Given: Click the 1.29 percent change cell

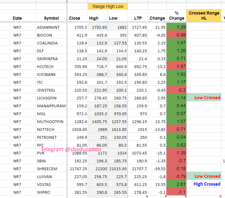Looking at the screenshot, I should click(x=177, y=27).
